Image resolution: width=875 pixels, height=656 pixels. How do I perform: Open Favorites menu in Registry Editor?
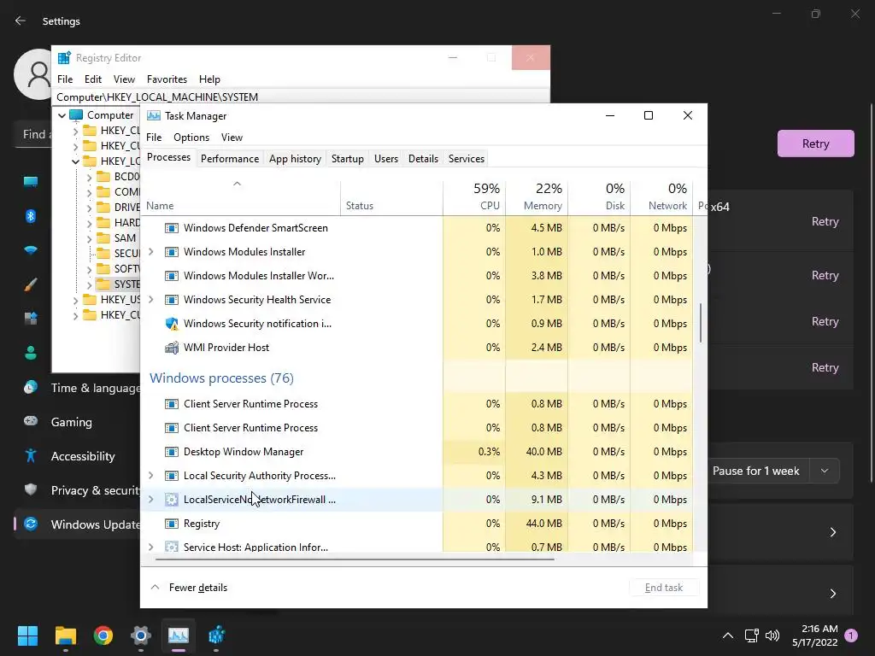tap(167, 79)
